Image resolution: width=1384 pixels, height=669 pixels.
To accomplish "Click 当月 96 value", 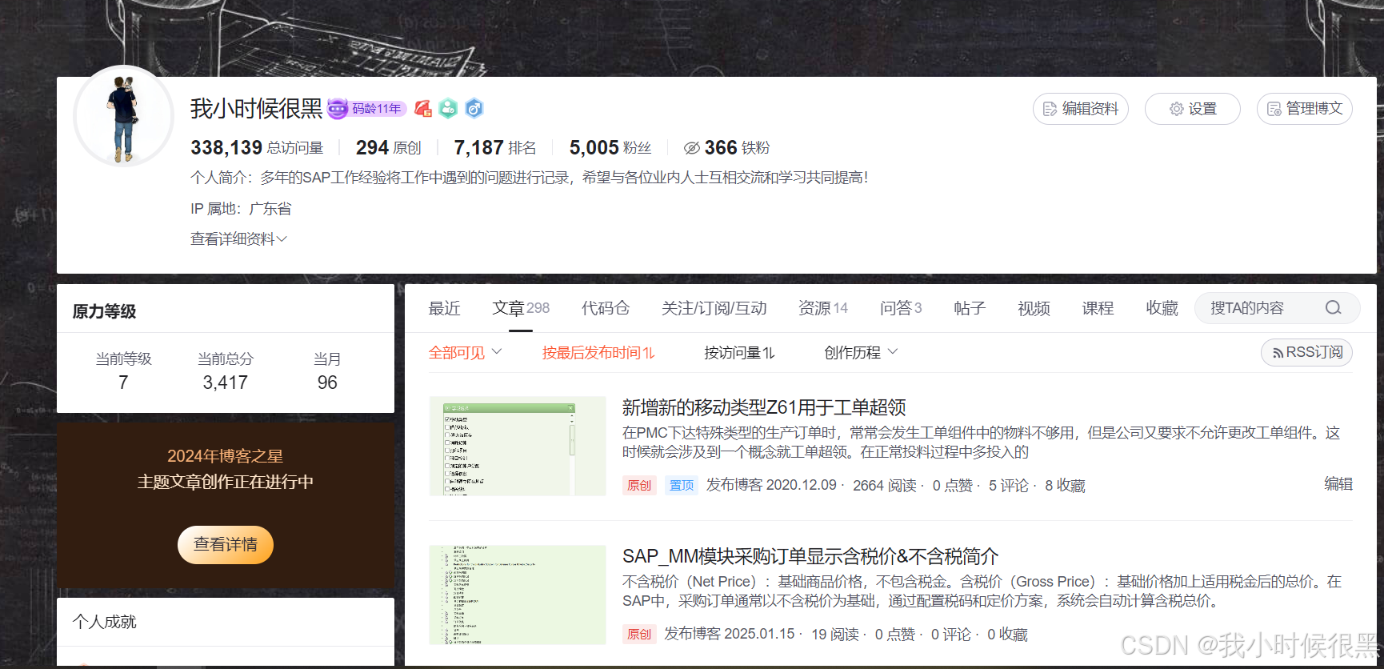I will [327, 383].
